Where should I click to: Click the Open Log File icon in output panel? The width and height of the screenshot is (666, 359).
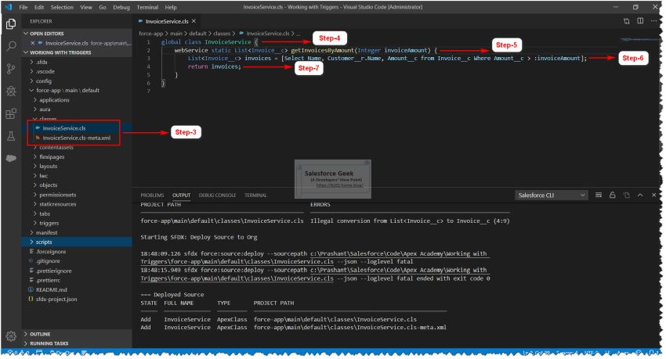coord(626,195)
